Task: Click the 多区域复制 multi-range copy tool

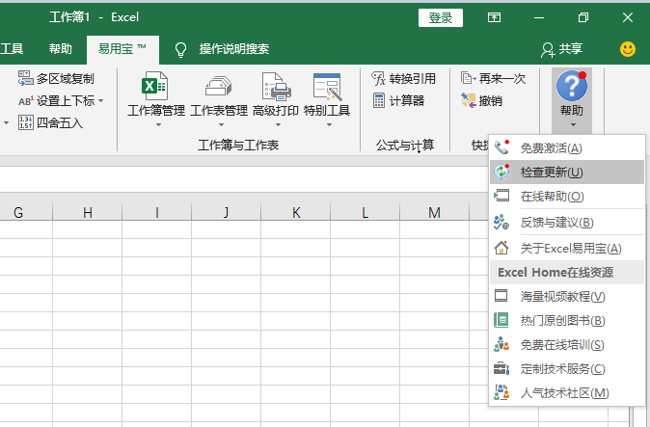Action: [x=26, y=78]
